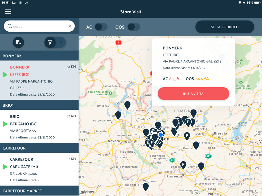Tap the Wi-Fi status icon
The height and width of the screenshot is (196, 262).
pos(240,3)
